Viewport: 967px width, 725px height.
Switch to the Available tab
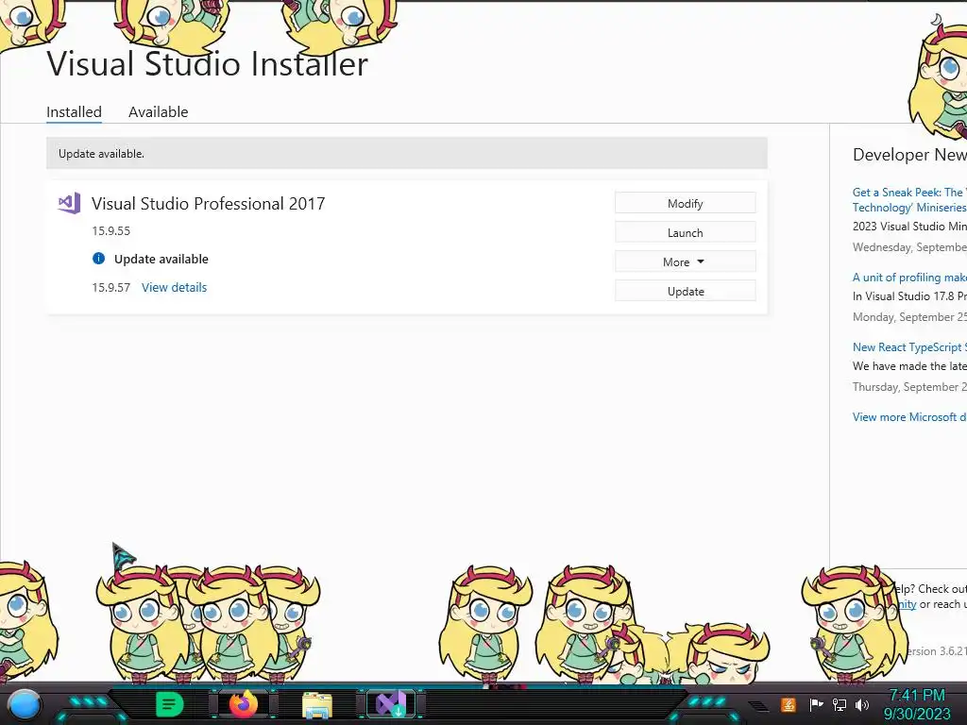click(159, 111)
